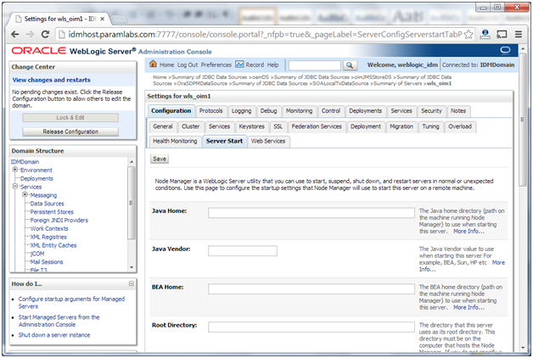Select the Keystores sub-tab
Screen dimensions: 533x358
pyautogui.click(x=251, y=126)
